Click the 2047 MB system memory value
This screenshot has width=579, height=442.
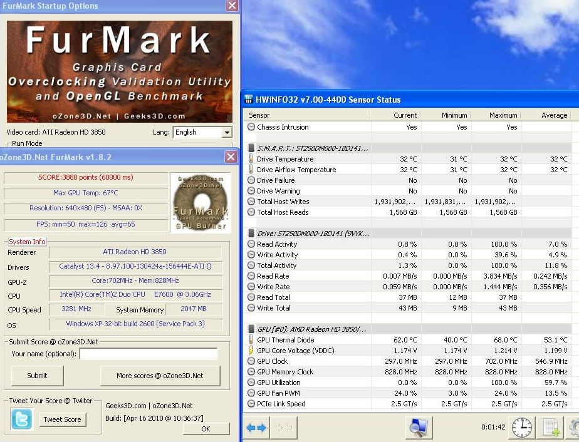coord(194,309)
